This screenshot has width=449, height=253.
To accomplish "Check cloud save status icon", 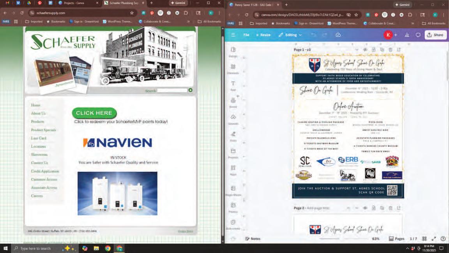I will tap(338, 35).
